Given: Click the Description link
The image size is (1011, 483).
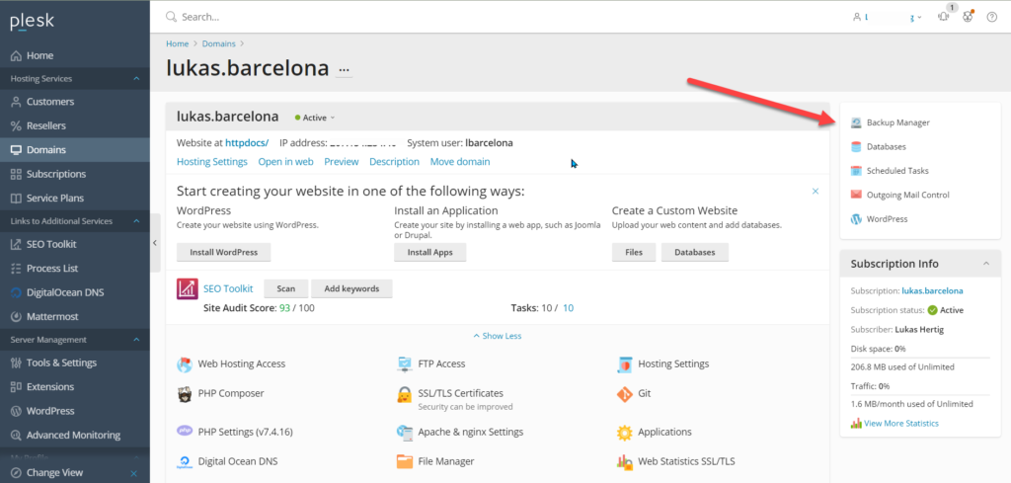Looking at the screenshot, I should point(394,162).
